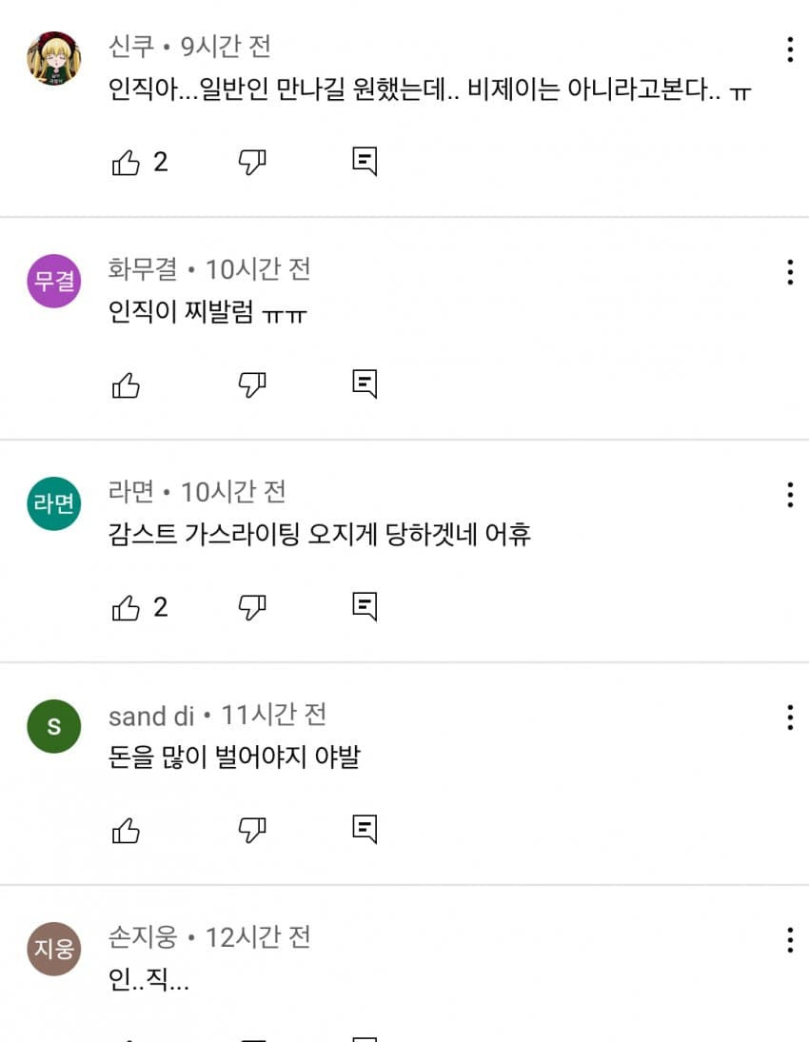The width and height of the screenshot is (809, 1042).
Task: Dislike the comment by 신쿠
Action: coord(252,162)
